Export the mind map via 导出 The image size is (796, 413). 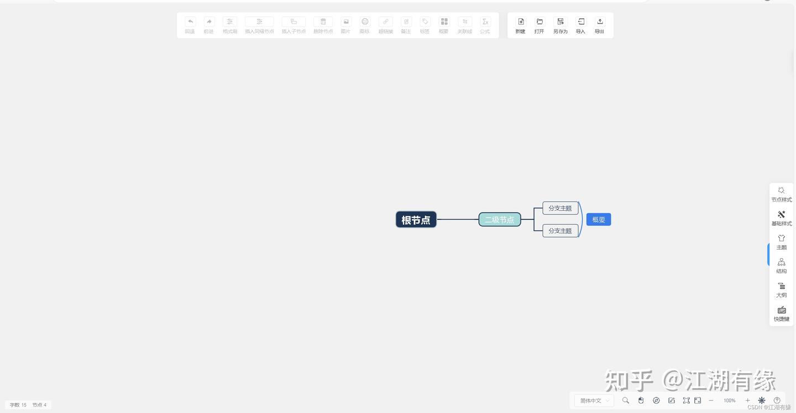[x=599, y=25]
